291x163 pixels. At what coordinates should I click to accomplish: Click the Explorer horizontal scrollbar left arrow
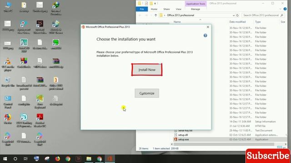point(172,144)
